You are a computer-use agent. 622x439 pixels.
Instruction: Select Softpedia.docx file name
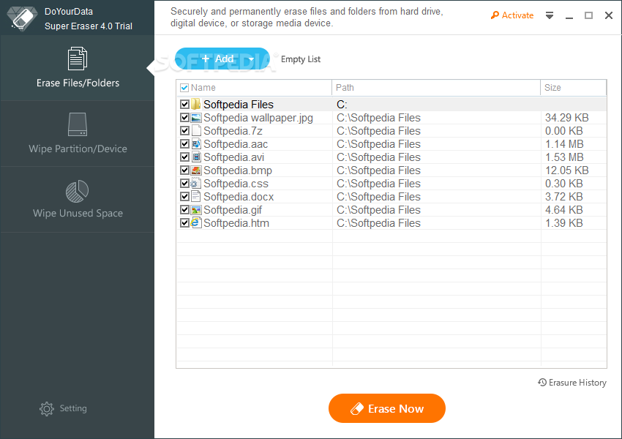[239, 197]
